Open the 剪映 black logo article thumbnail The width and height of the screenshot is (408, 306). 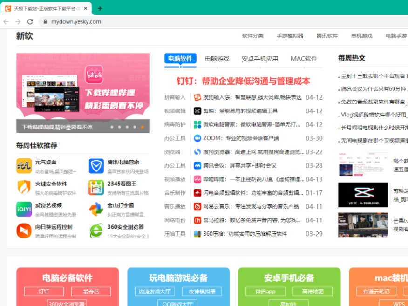click(363, 195)
